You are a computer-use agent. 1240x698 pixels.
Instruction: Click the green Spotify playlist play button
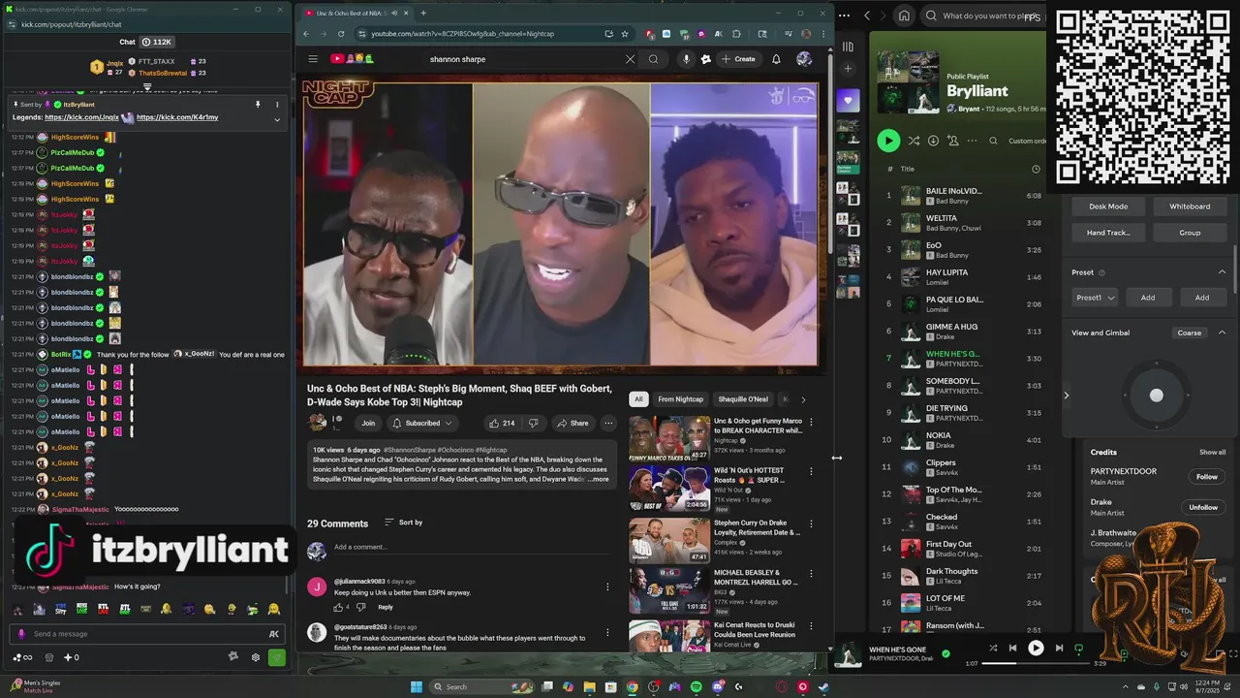(x=888, y=141)
